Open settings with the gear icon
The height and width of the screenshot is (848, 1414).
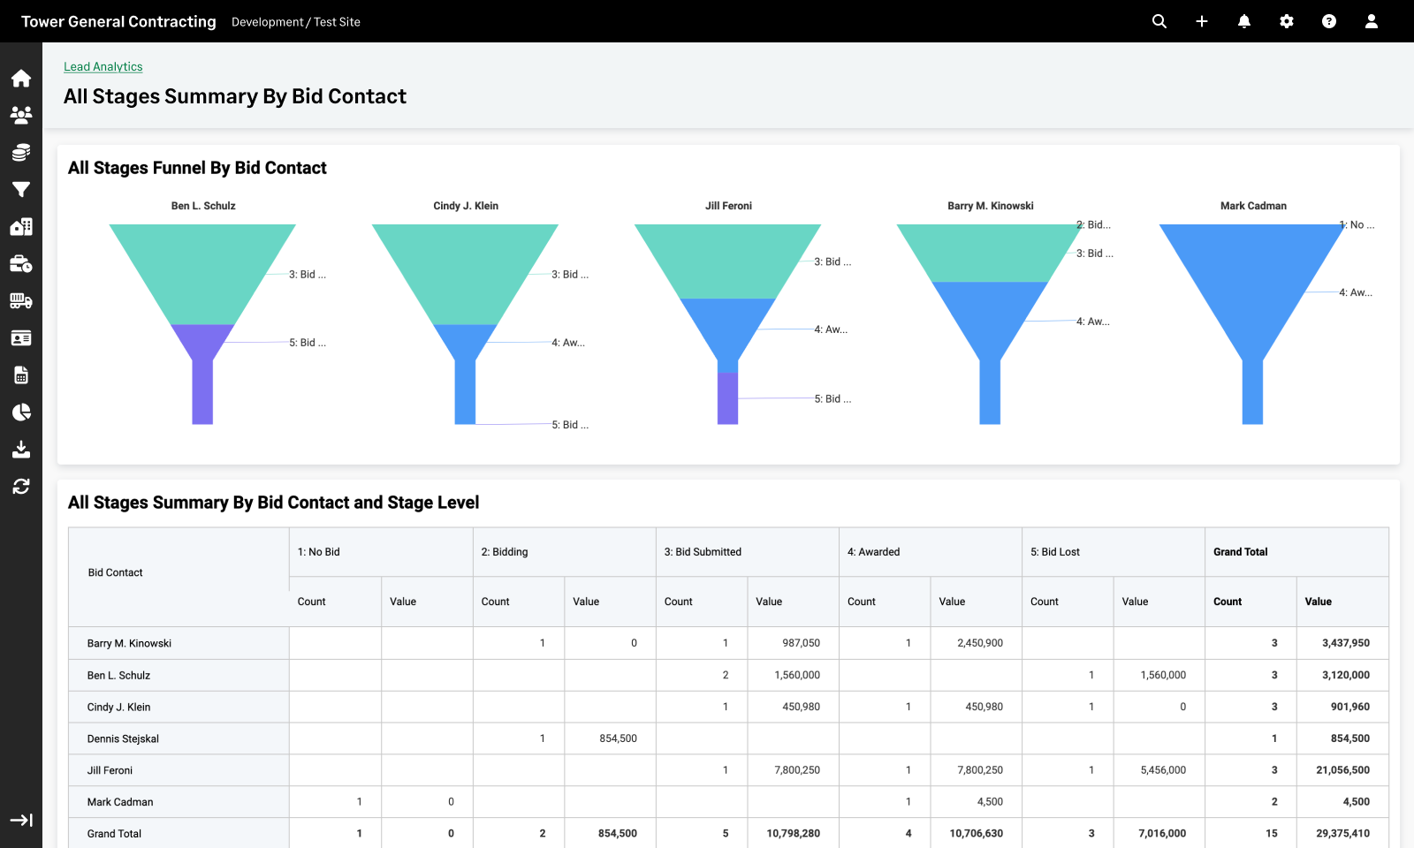1286,21
